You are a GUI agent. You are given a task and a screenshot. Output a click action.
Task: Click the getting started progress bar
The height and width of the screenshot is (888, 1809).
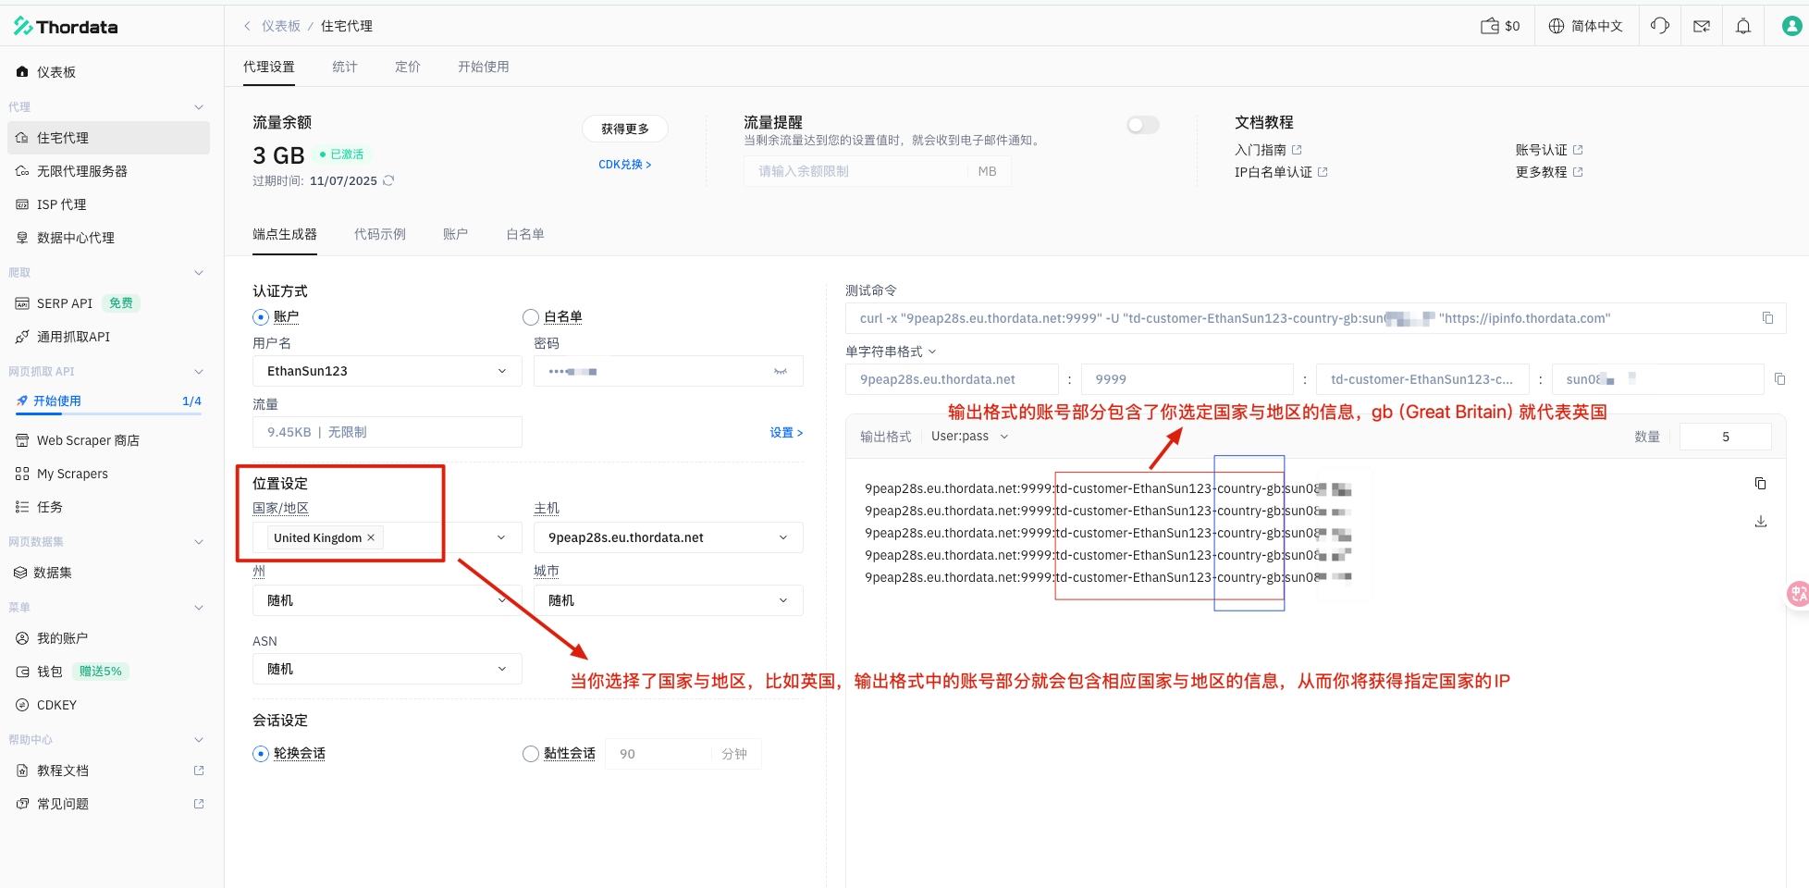(x=108, y=413)
